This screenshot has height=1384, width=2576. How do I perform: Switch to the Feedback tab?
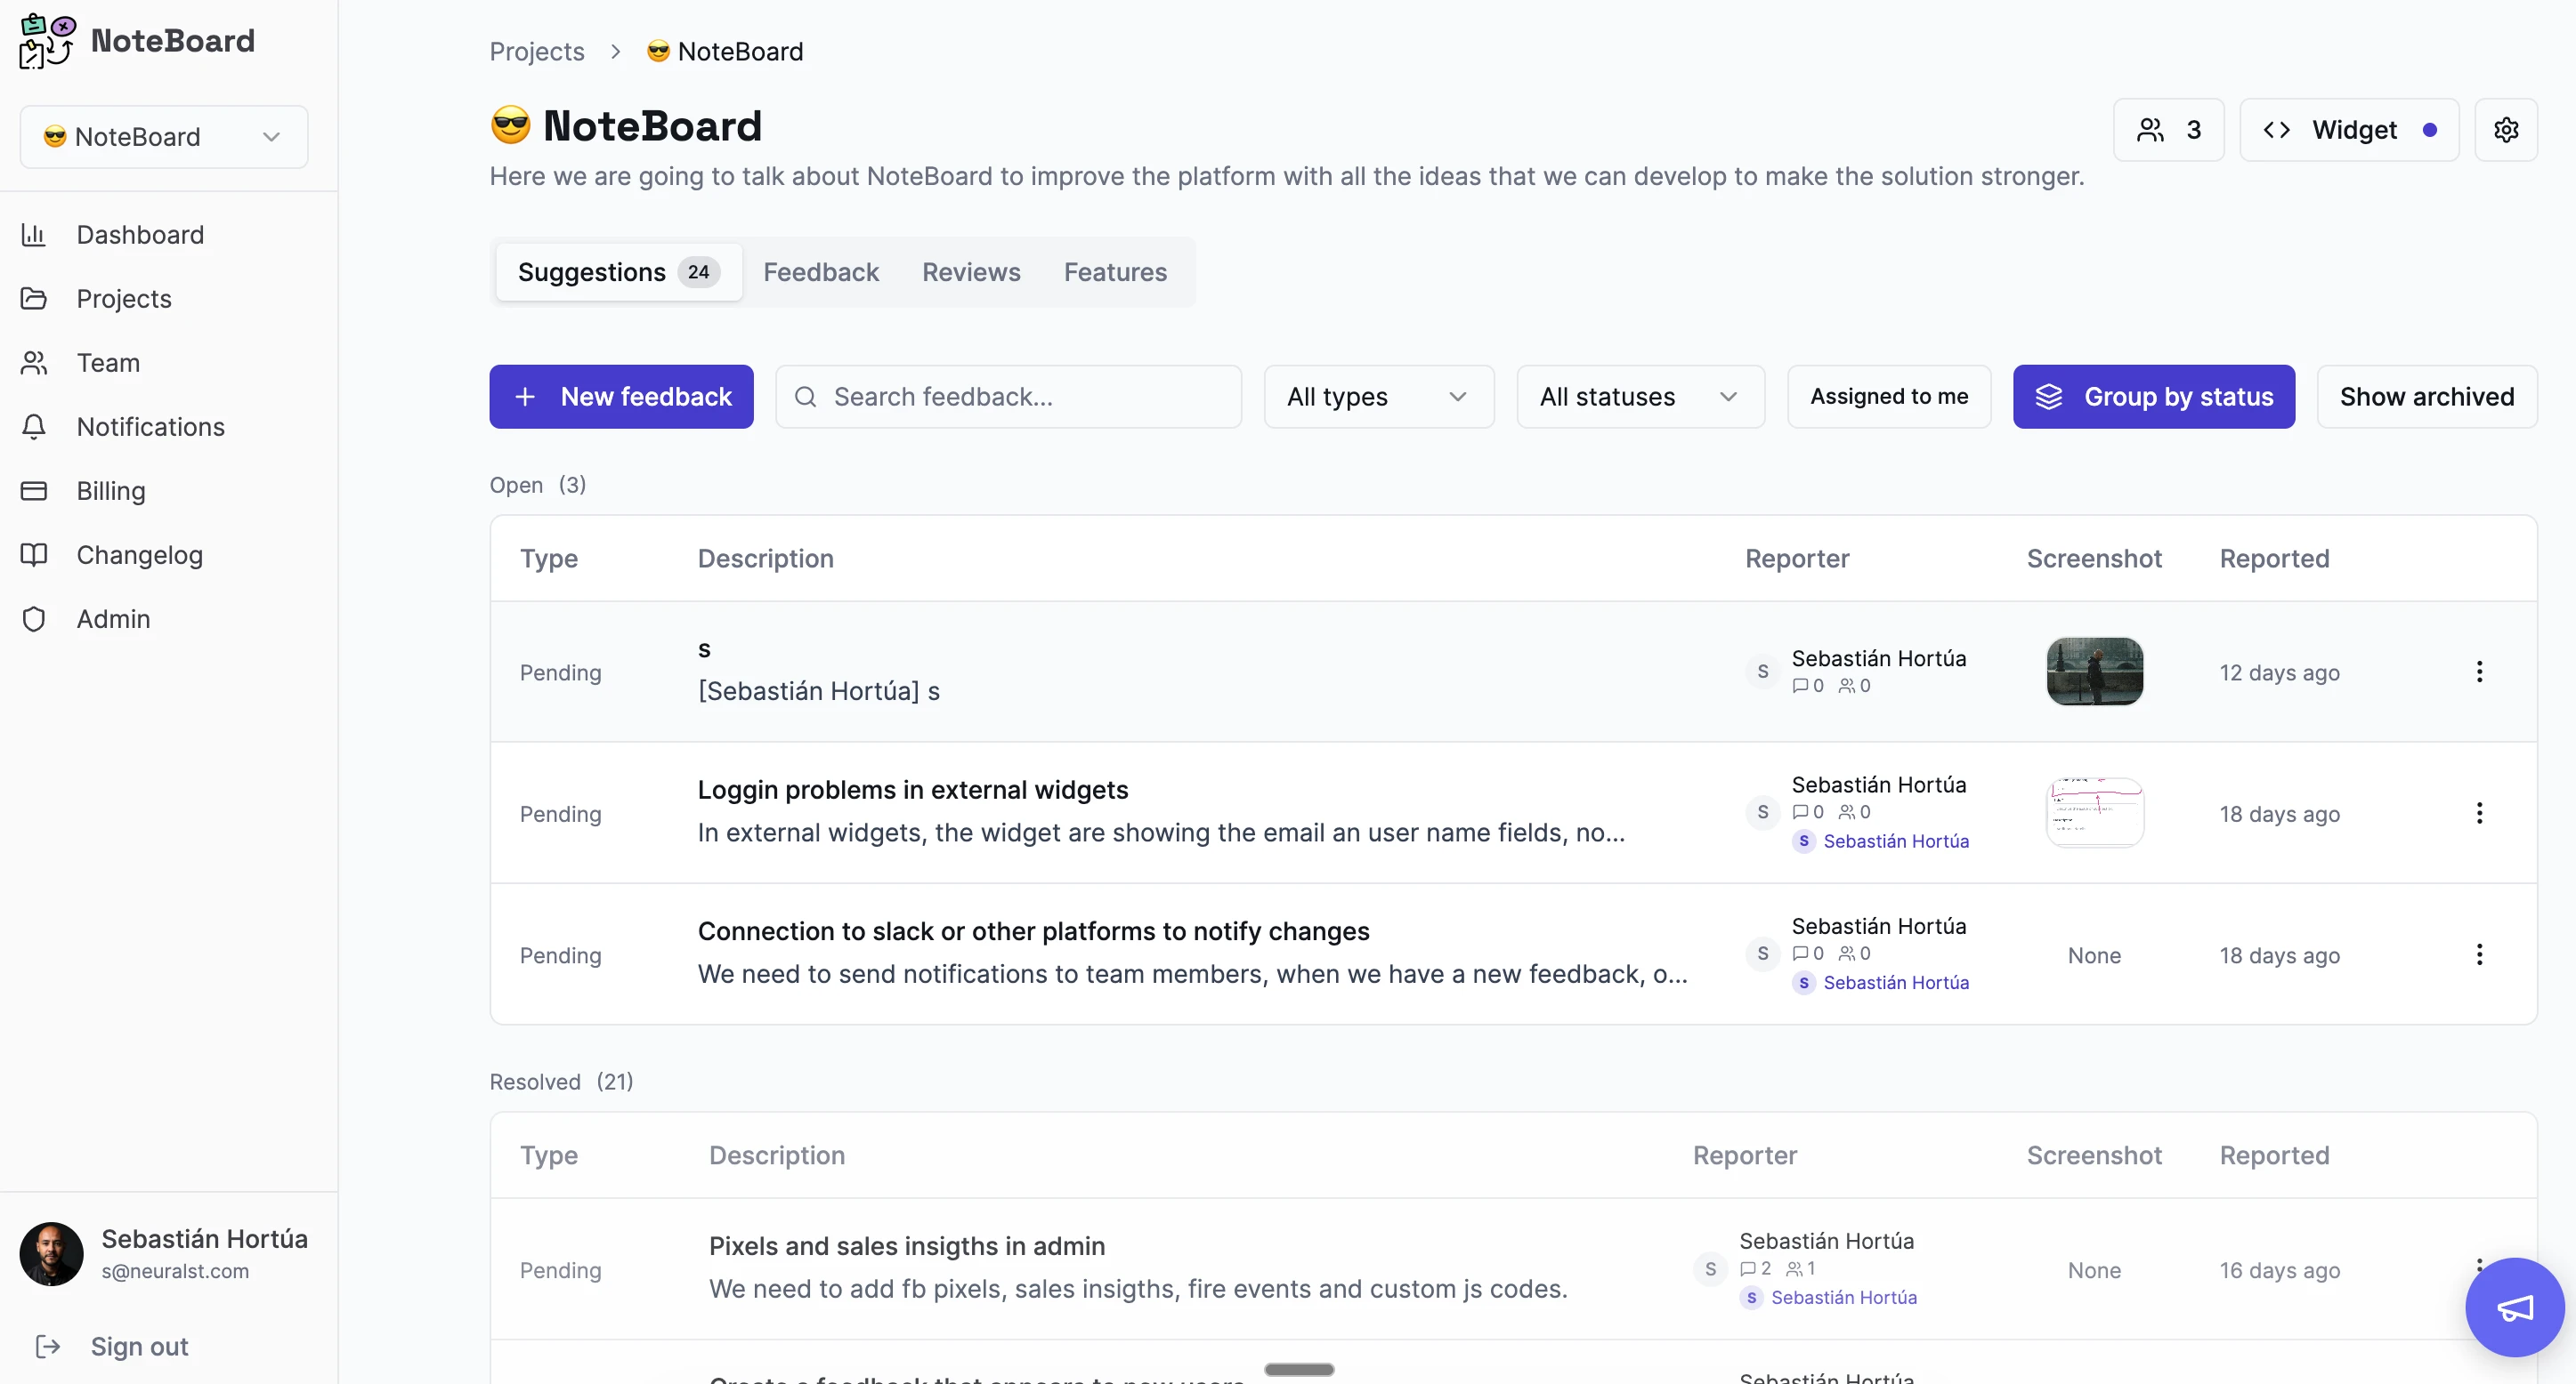[x=820, y=272]
